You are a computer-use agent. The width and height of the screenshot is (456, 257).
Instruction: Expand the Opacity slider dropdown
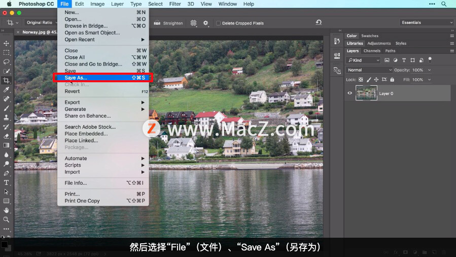429,70
